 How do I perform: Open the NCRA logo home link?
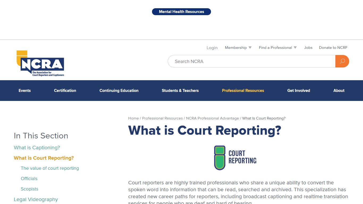(40, 63)
